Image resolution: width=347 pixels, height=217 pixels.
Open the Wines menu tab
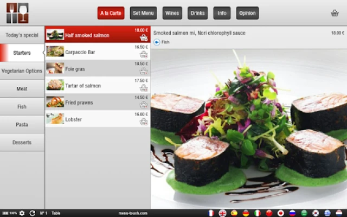click(x=172, y=13)
